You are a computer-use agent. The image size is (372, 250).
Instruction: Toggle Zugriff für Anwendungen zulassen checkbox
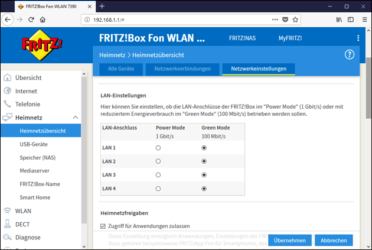coord(103,226)
